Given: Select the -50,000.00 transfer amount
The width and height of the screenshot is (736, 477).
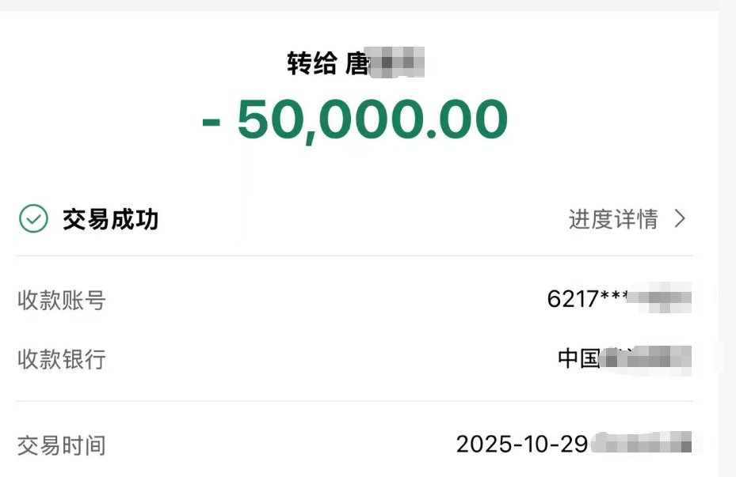Looking at the screenshot, I should pos(355,121).
